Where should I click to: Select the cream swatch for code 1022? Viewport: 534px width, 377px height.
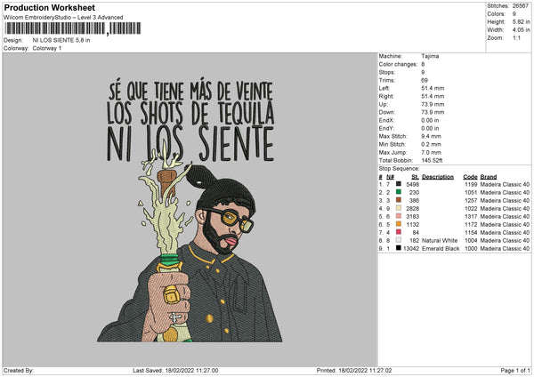(x=399, y=208)
